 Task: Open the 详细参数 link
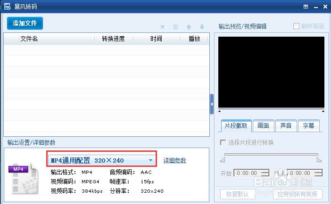[175, 160]
